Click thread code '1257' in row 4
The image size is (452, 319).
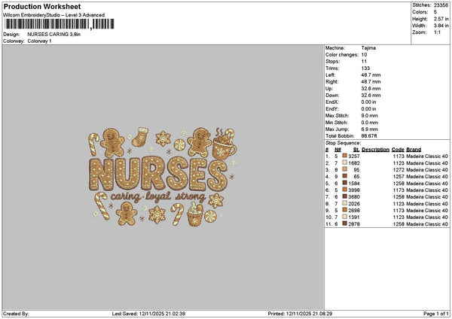tap(399, 177)
